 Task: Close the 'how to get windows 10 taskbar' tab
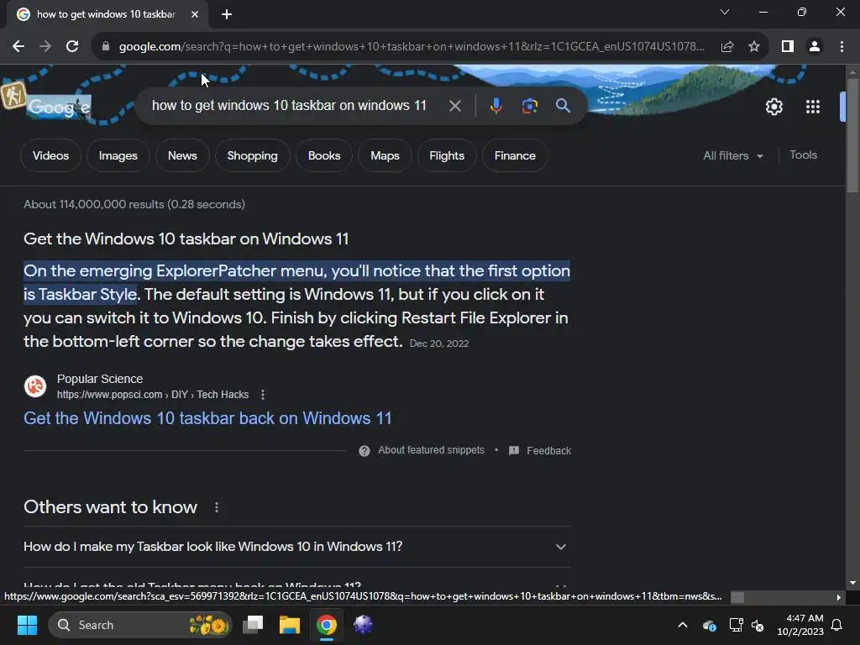coord(195,14)
